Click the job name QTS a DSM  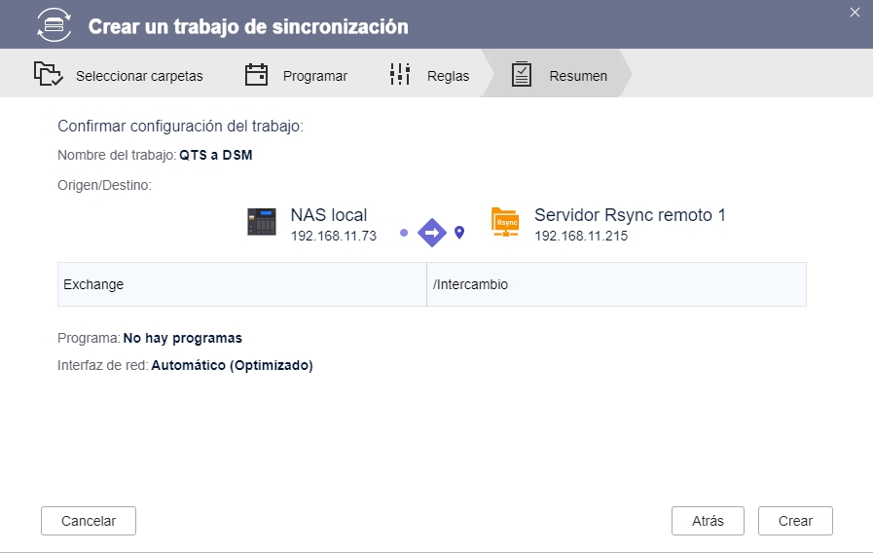pyautogui.click(x=215, y=155)
